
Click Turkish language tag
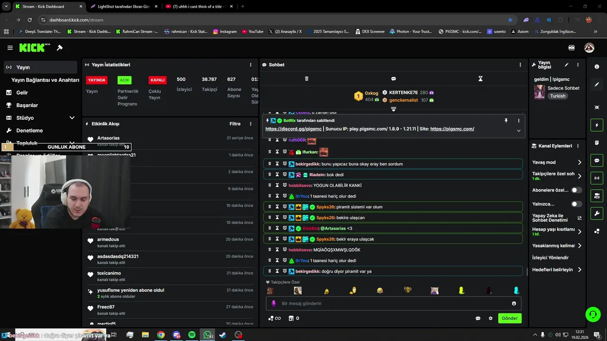click(x=558, y=96)
